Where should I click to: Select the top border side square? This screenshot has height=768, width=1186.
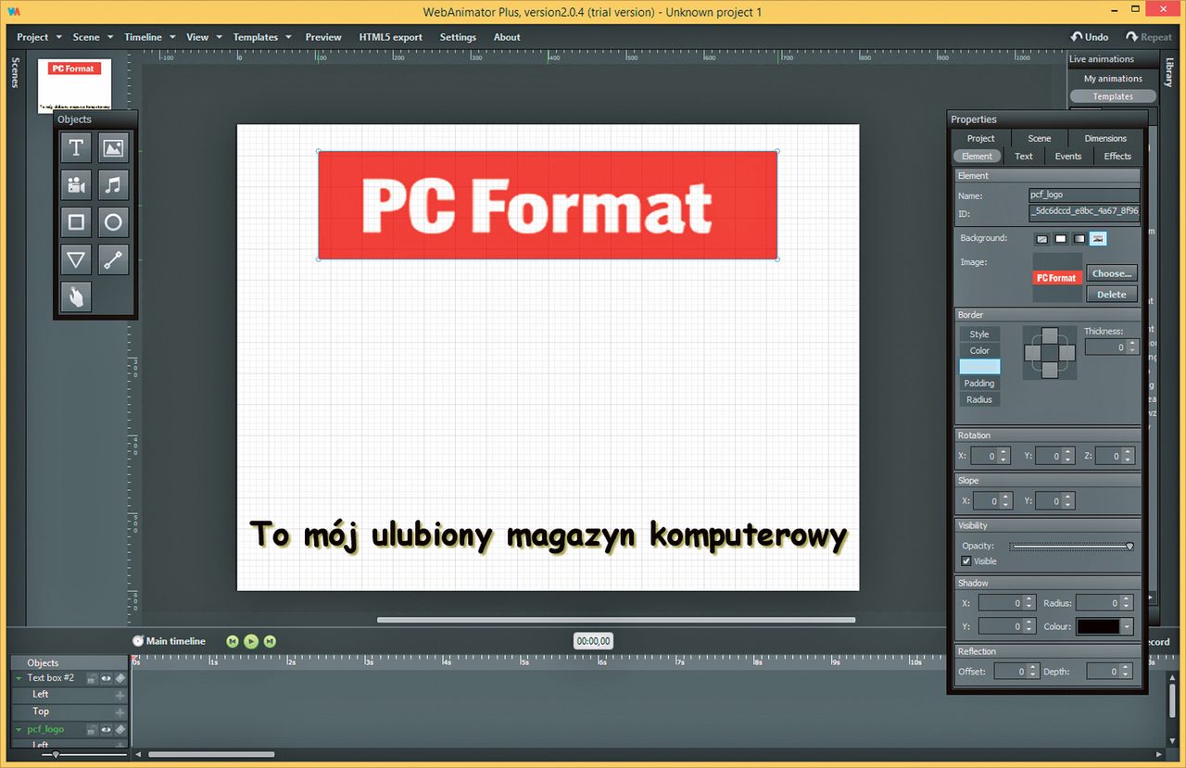pos(1050,335)
